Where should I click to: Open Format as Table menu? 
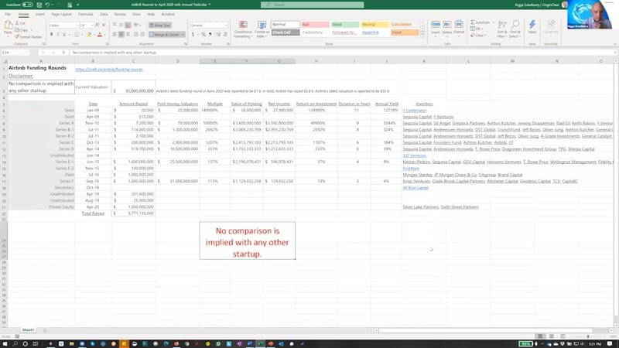click(x=262, y=29)
